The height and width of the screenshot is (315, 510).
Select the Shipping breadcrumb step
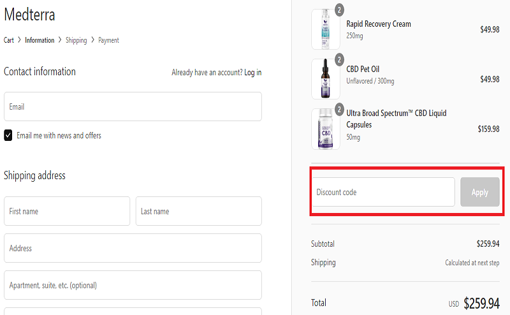point(76,40)
